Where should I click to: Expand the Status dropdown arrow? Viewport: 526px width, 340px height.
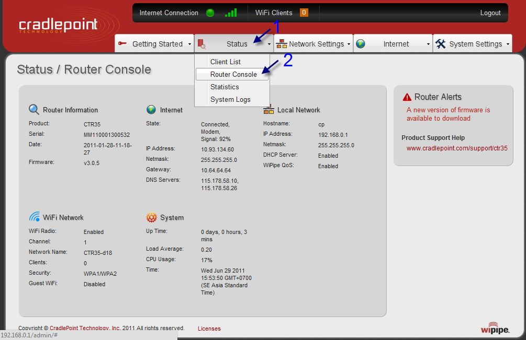[x=269, y=44]
